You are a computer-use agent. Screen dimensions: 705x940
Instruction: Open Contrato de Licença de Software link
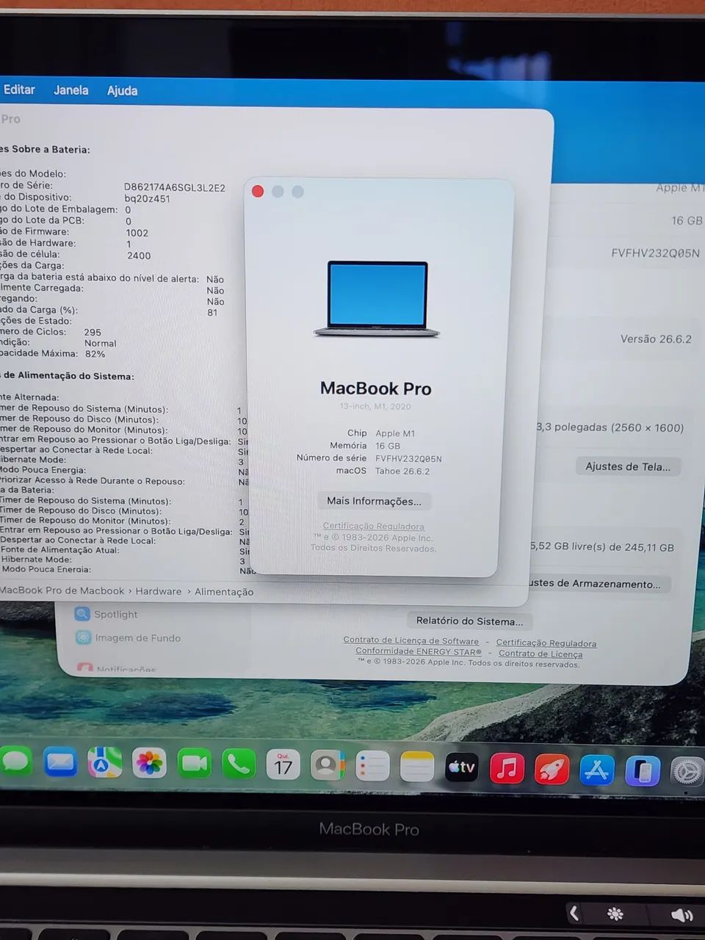(x=411, y=640)
